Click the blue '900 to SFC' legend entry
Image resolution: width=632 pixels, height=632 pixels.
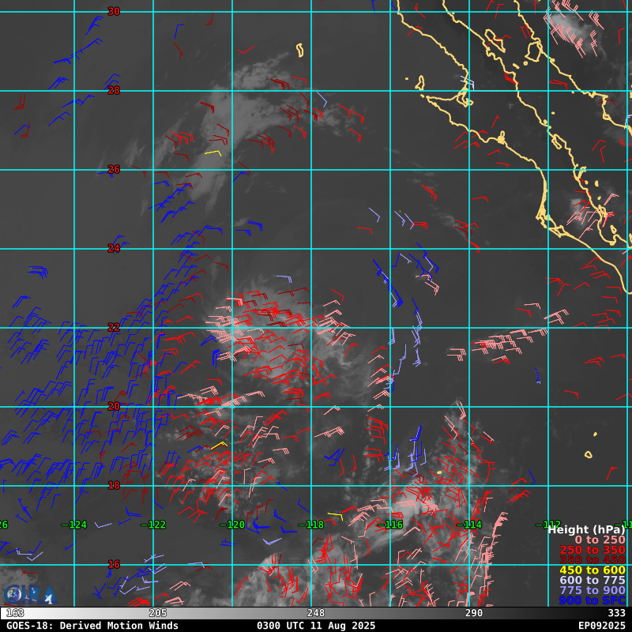pyautogui.click(x=592, y=600)
